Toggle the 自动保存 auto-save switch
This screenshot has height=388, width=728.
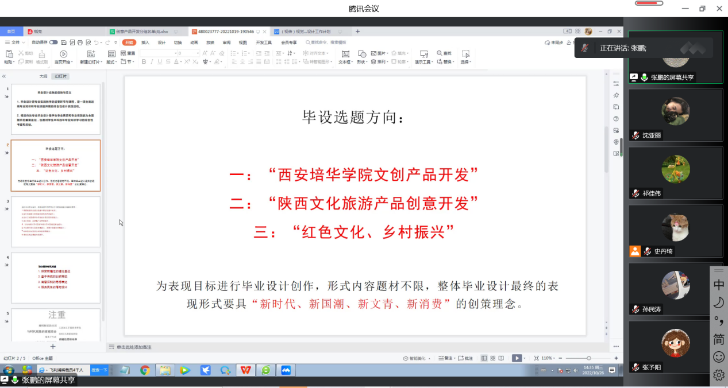click(x=53, y=42)
